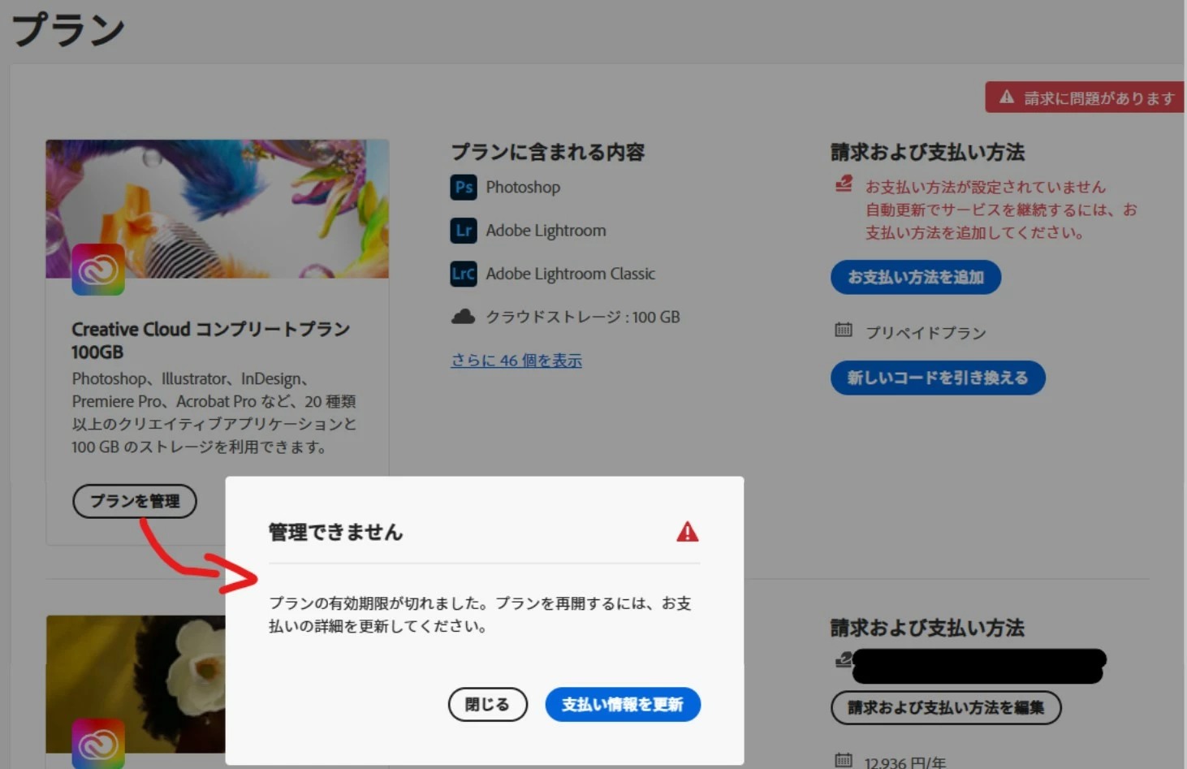Click the Lightroom Classic LrC icon

coord(464,274)
